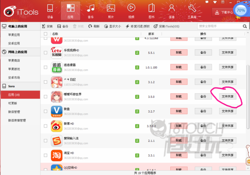Toggle the select-all checkbox in header
Screen dimensions: 250x175
click(x=46, y=34)
